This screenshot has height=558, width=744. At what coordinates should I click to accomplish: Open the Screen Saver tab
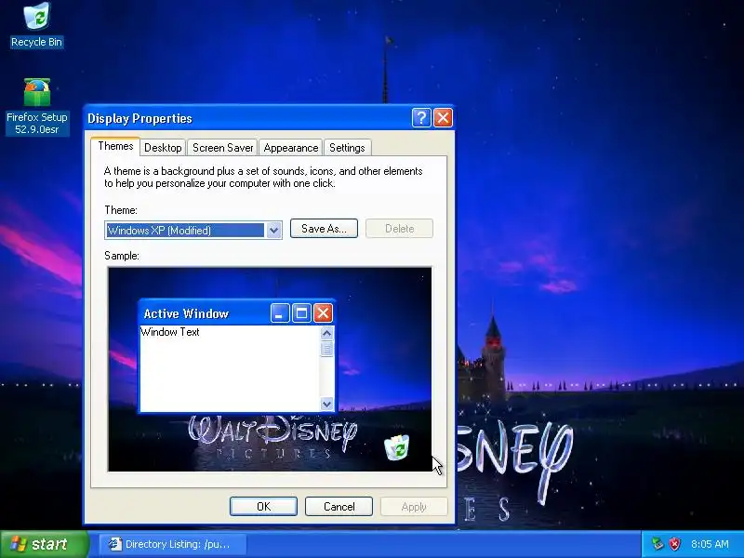tap(222, 148)
